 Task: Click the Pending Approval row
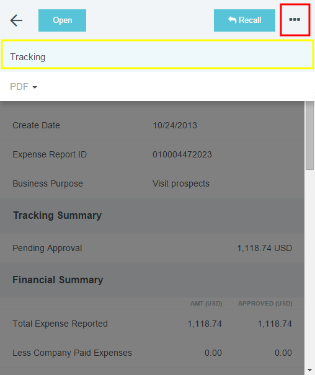tap(152, 248)
